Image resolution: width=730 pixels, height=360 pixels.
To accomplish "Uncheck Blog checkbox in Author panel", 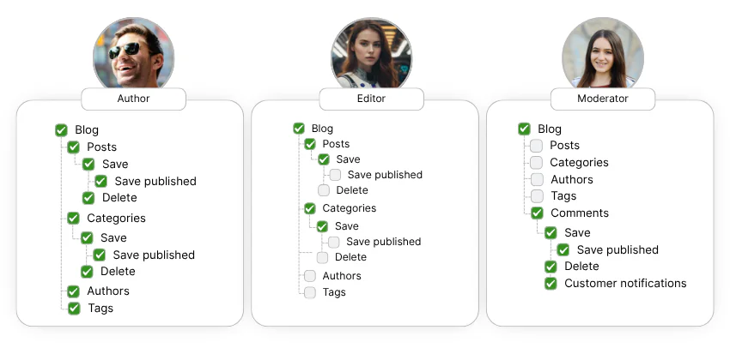I will 61,130.
